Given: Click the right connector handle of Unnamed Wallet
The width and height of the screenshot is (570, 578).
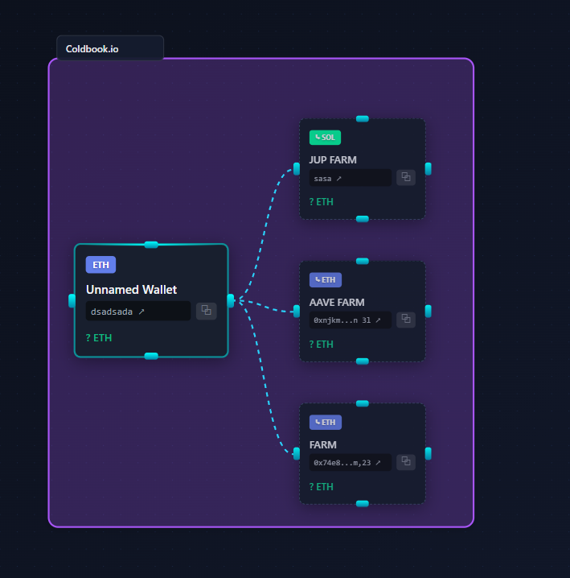Looking at the screenshot, I should click(231, 301).
